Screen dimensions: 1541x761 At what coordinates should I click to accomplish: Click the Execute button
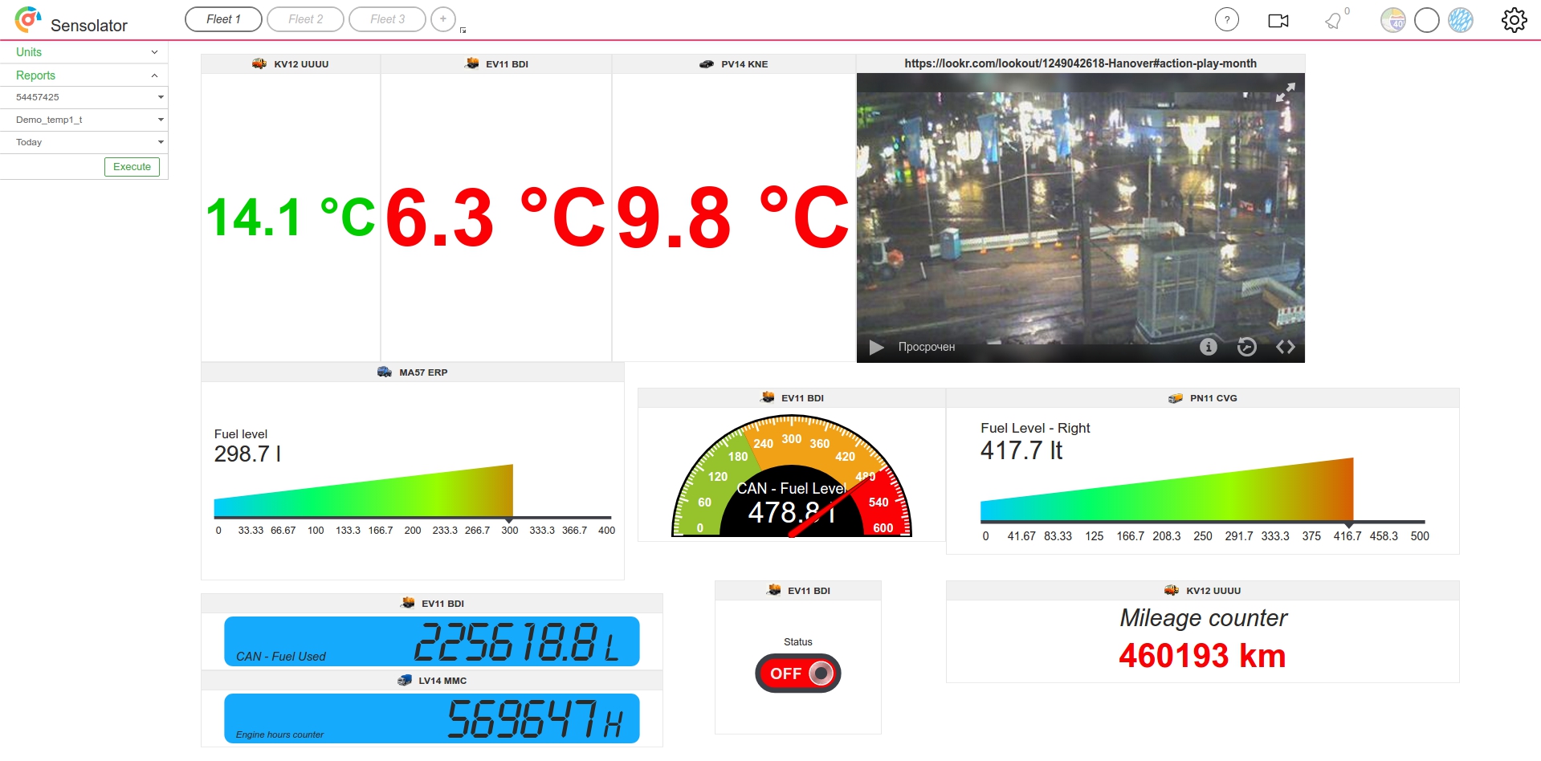[132, 167]
